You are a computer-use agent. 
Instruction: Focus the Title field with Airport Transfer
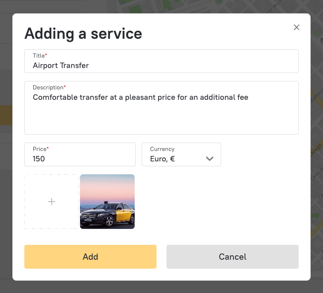[x=161, y=65]
